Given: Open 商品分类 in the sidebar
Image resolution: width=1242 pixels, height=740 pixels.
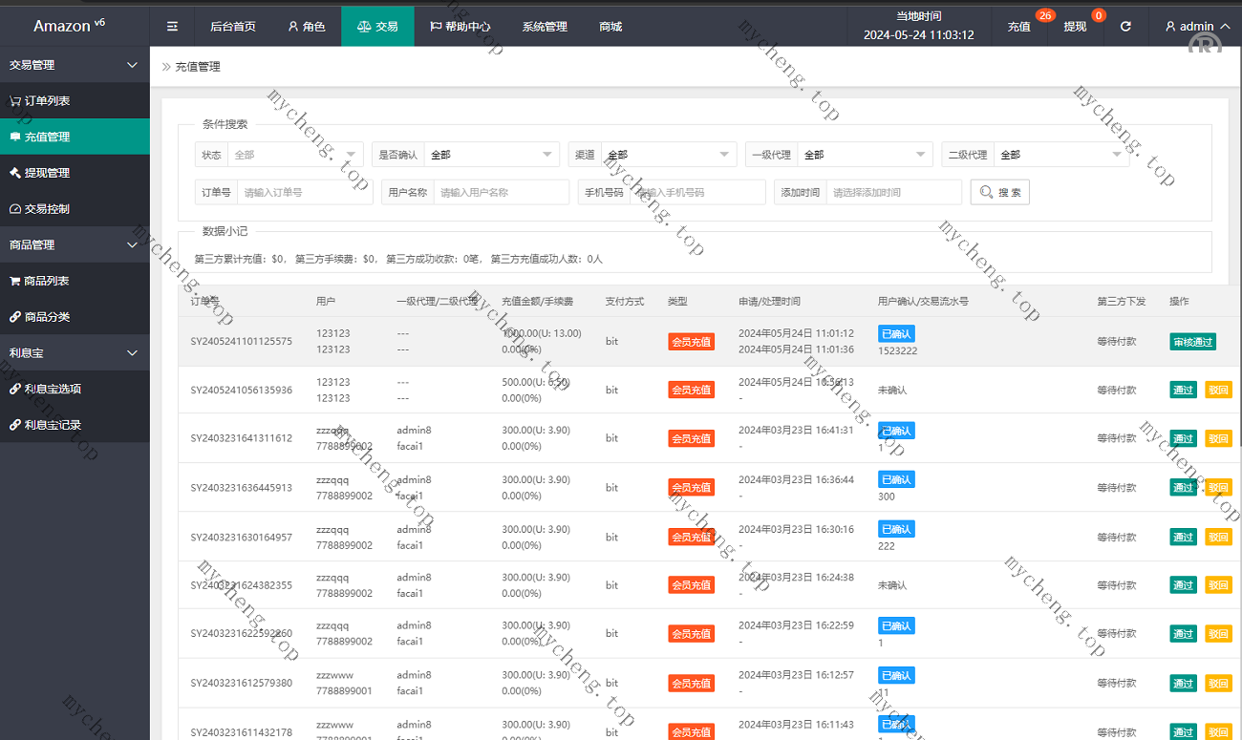Looking at the screenshot, I should click(47, 317).
